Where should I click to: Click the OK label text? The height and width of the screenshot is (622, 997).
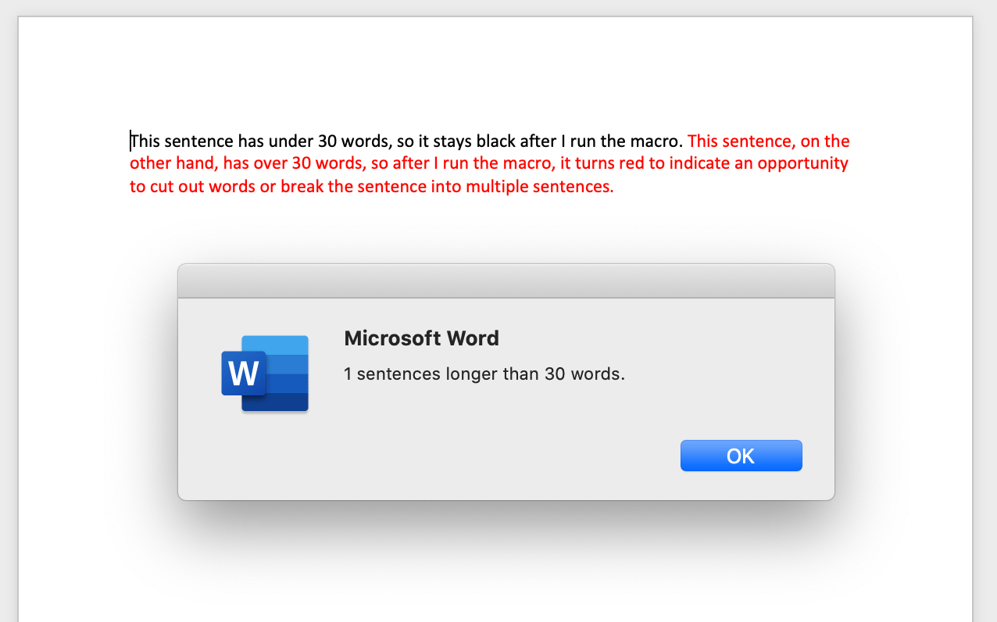tap(741, 456)
